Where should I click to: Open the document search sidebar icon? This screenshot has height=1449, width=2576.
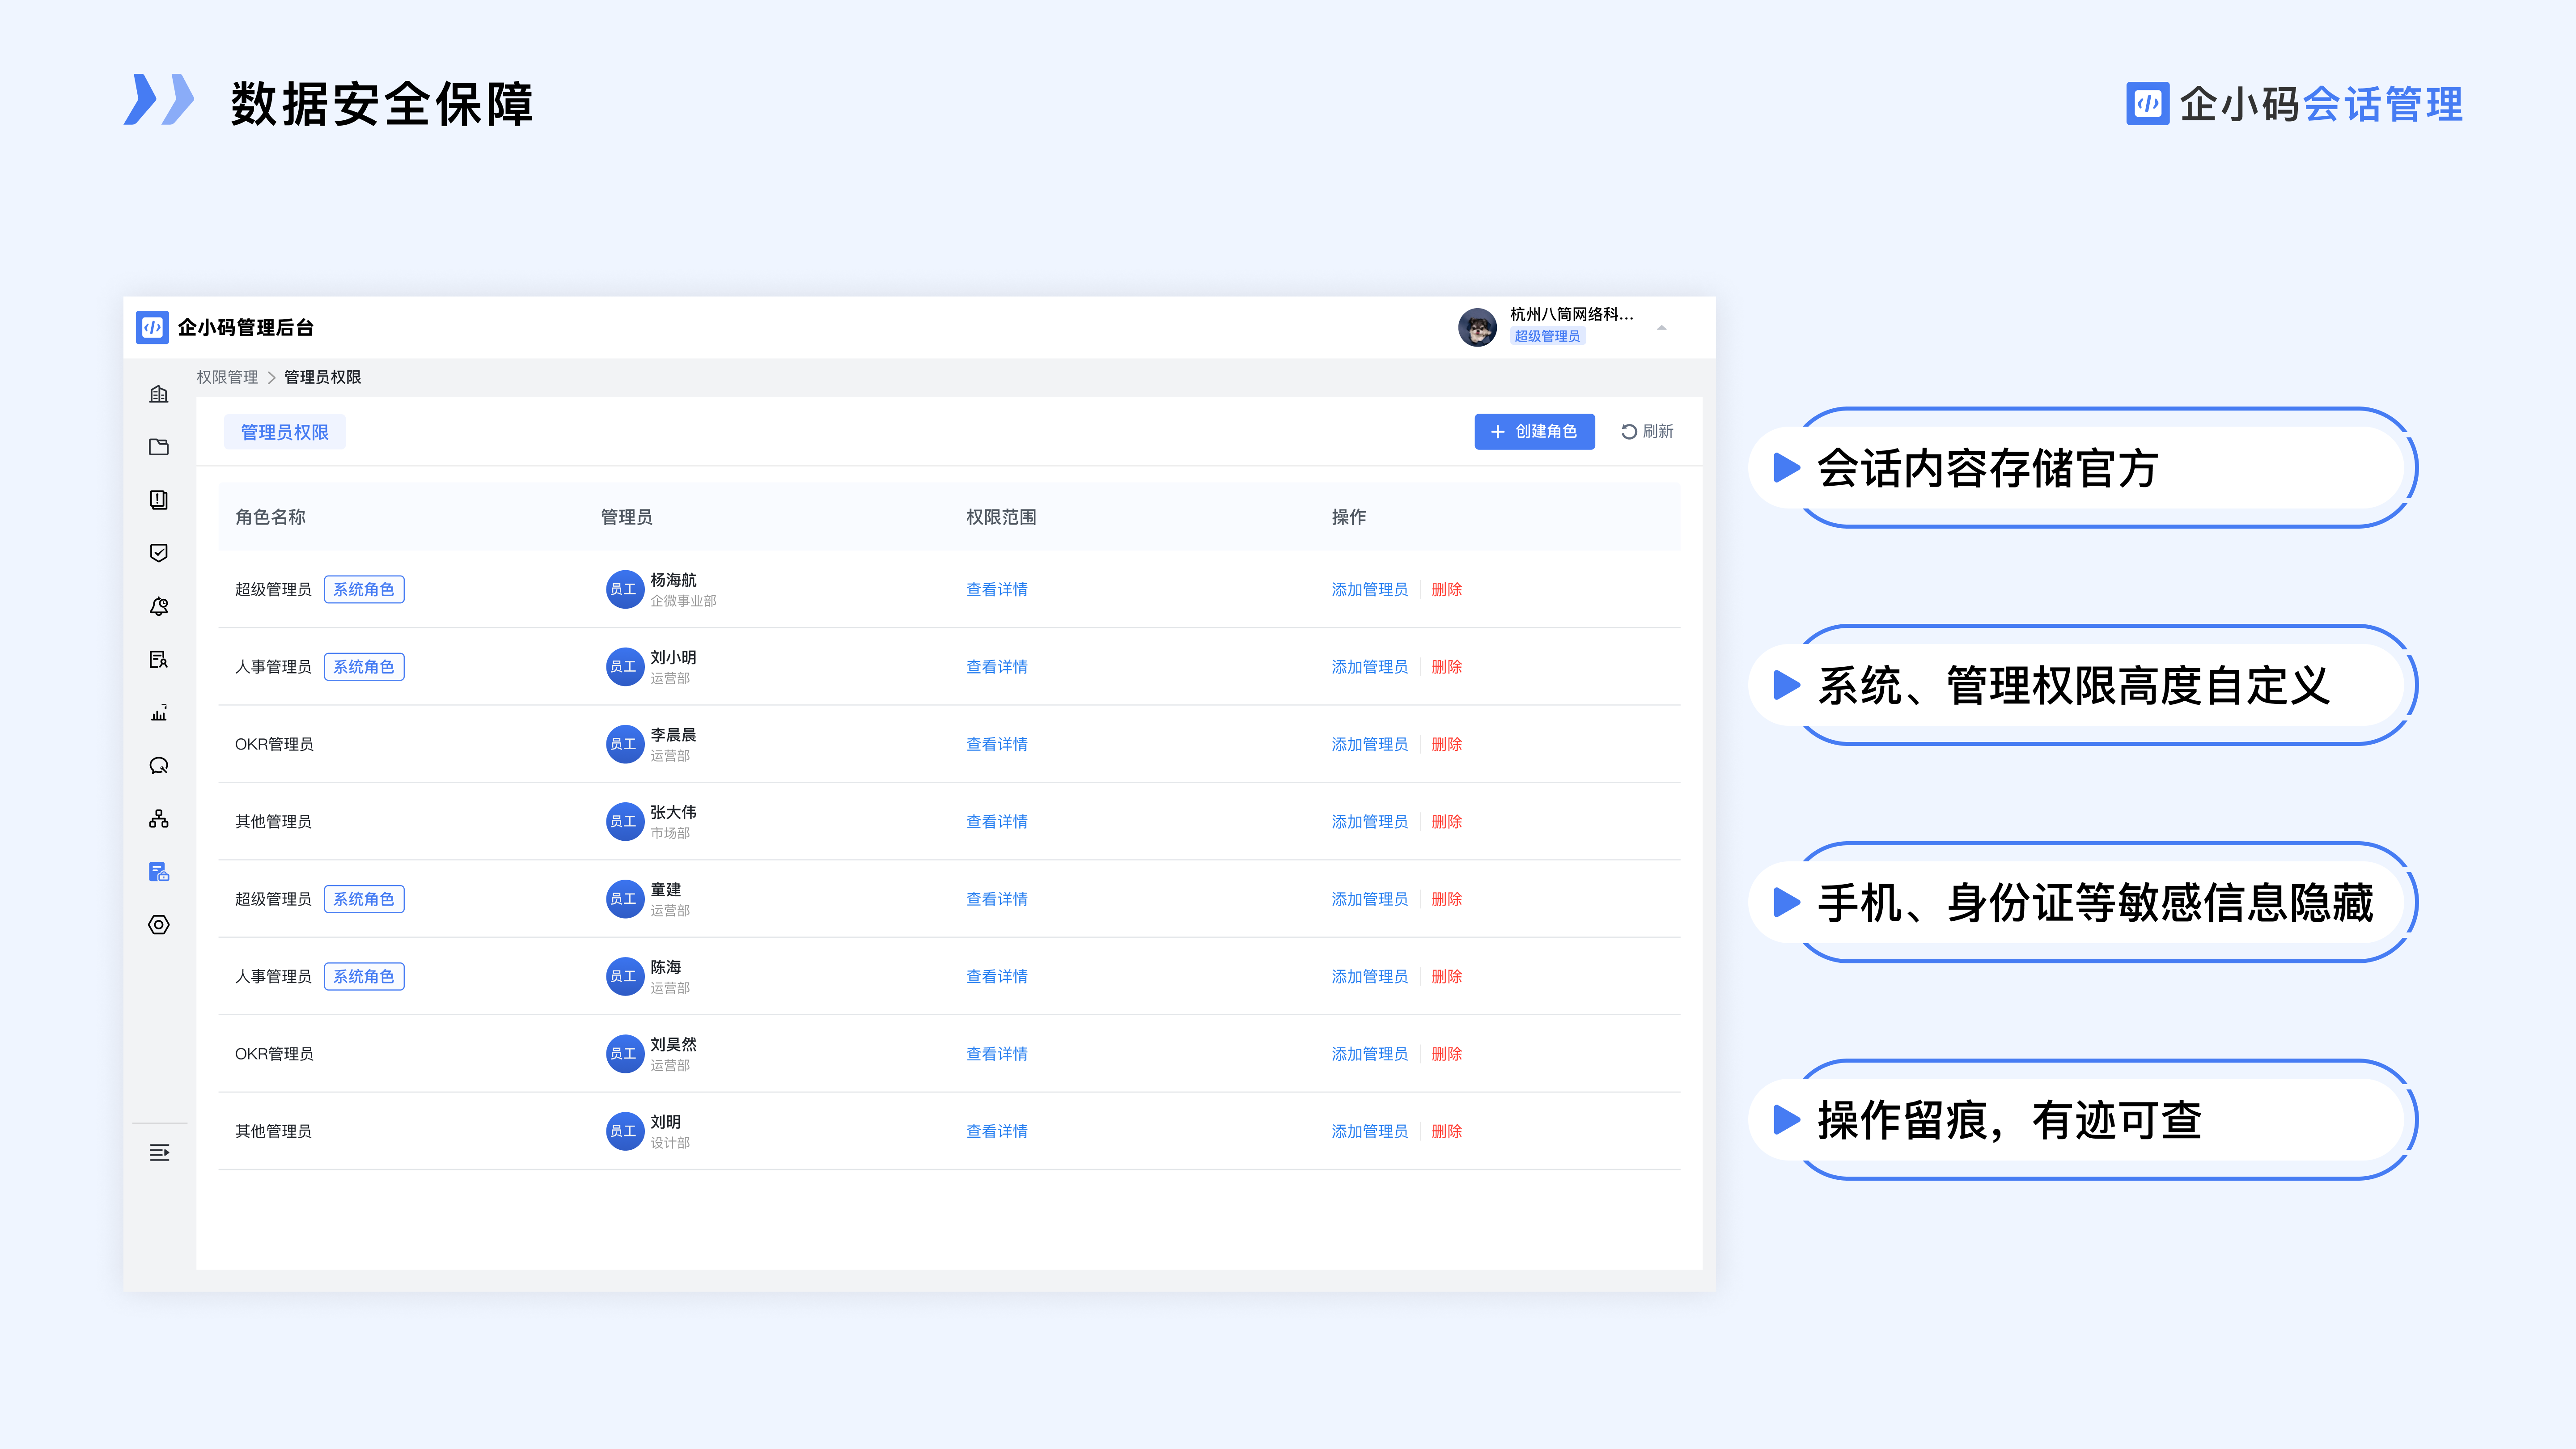coord(159,659)
